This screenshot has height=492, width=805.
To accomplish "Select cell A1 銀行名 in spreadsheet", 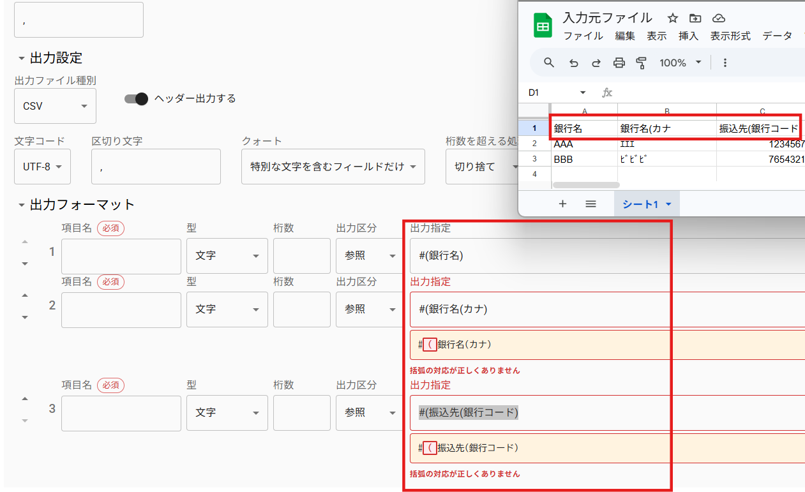I will [x=584, y=128].
